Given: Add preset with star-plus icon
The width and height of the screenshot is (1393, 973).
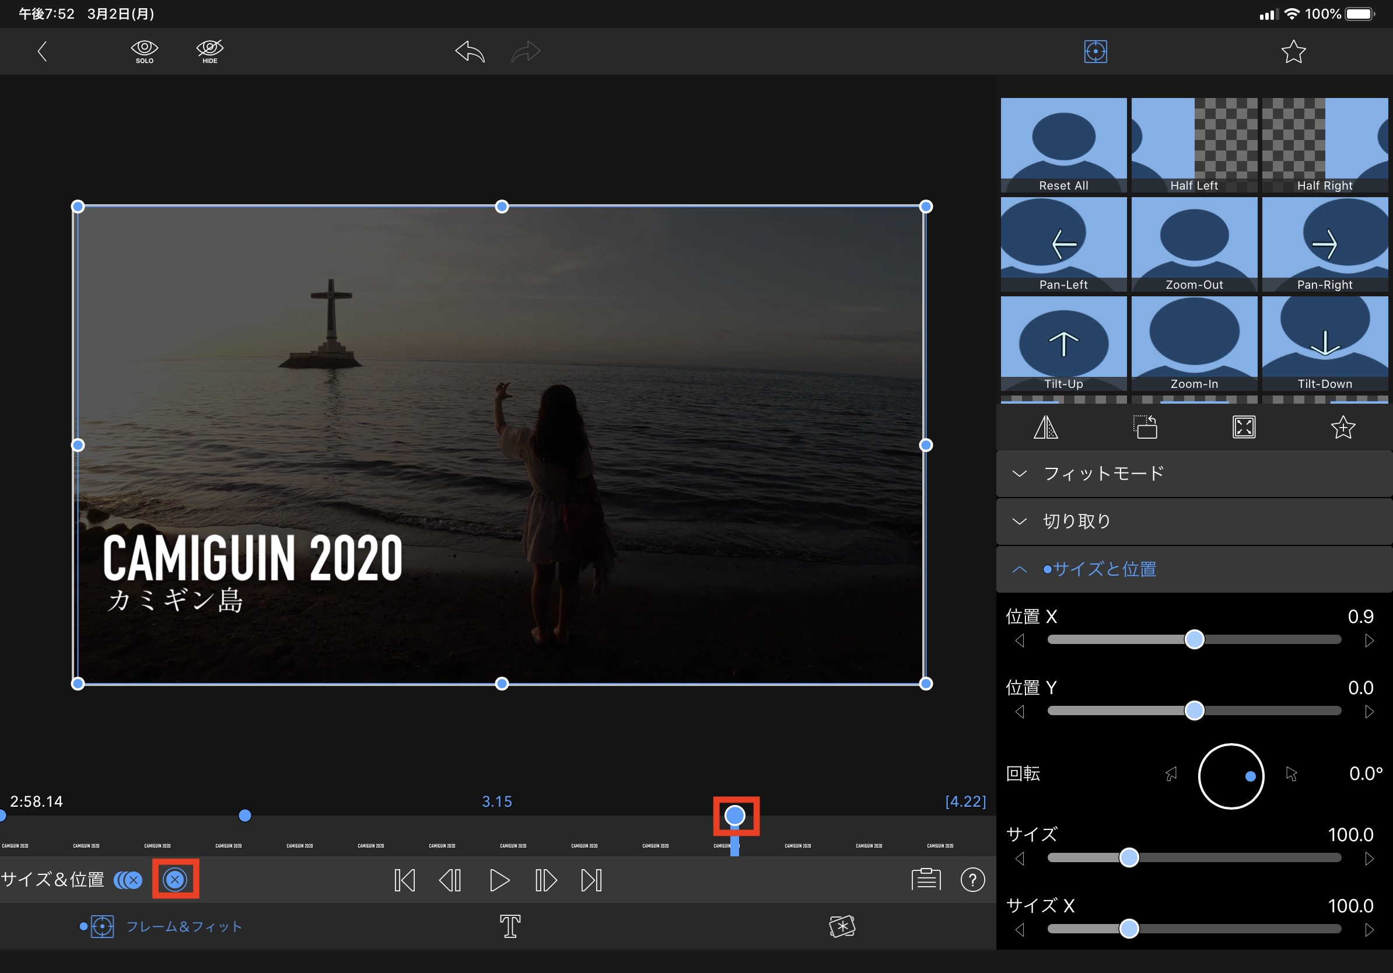Looking at the screenshot, I should pyautogui.click(x=1343, y=428).
